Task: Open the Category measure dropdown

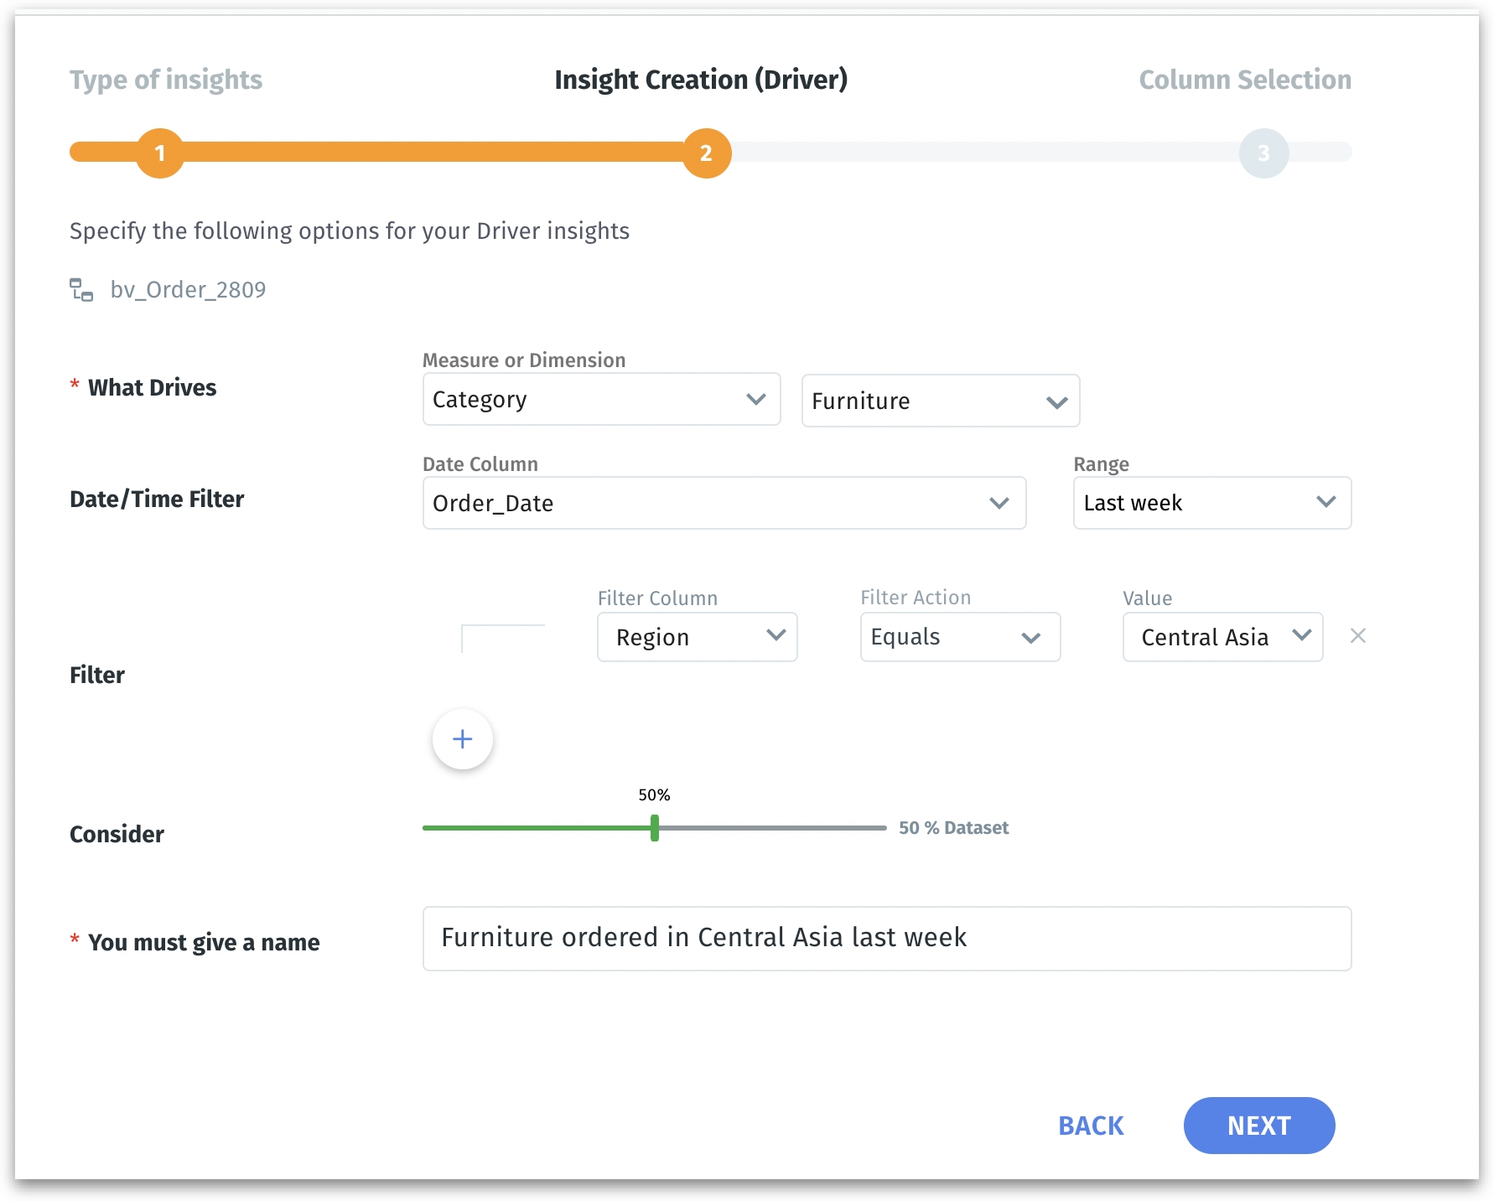Action: coord(601,400)
